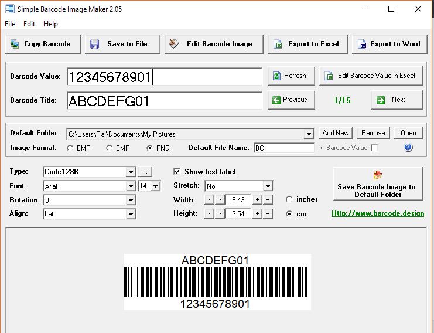Open the File menu

10,24
